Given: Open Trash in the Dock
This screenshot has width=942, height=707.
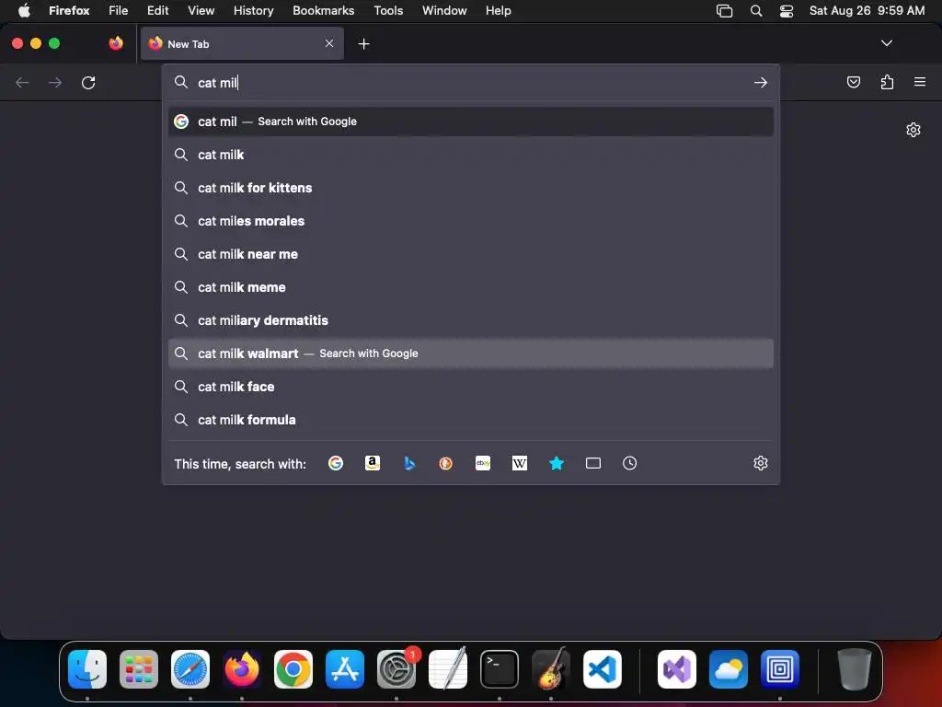Looking at the screenshot, I should point(854,668).
